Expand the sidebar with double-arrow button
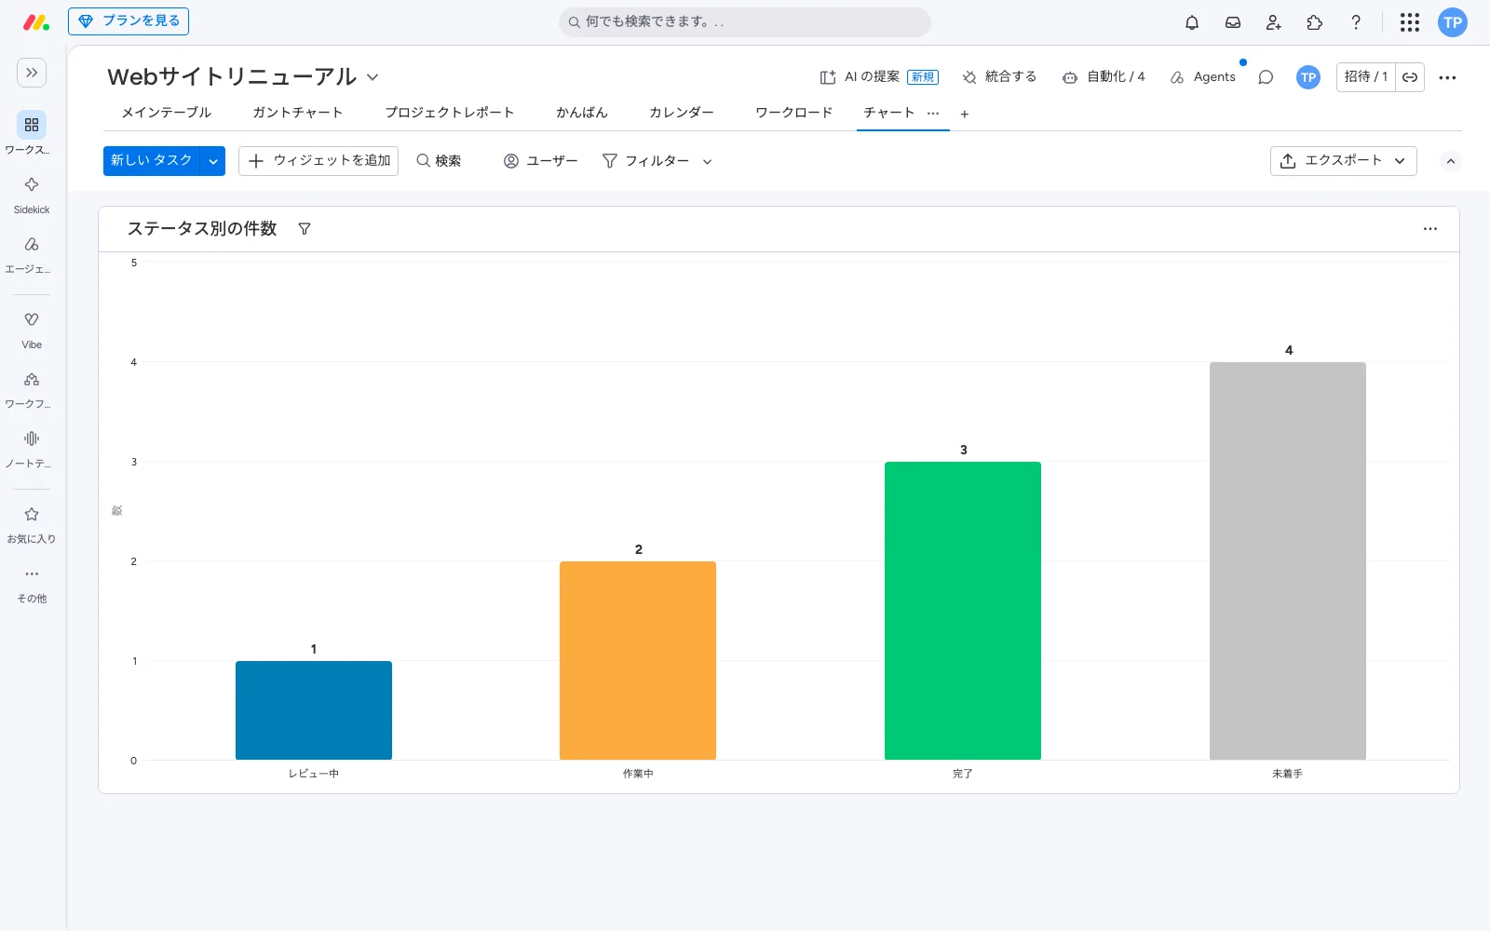The width and height of the screenshot is (1490, 931). pos(32,73)
